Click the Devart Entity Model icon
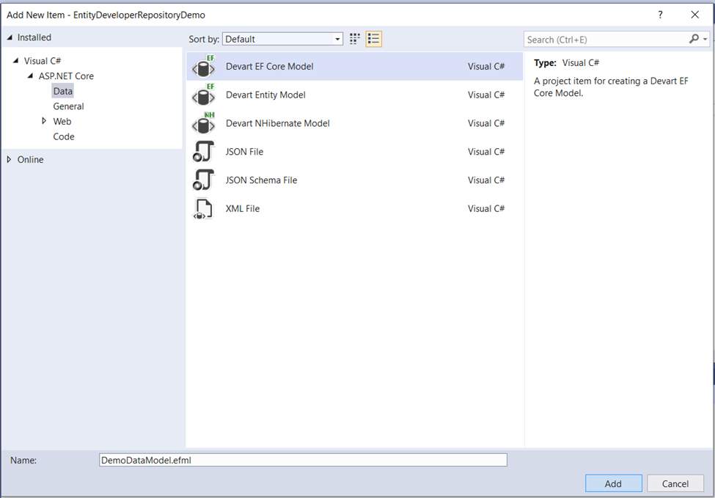This screenshot has height=498, width=715. point(203,95)
